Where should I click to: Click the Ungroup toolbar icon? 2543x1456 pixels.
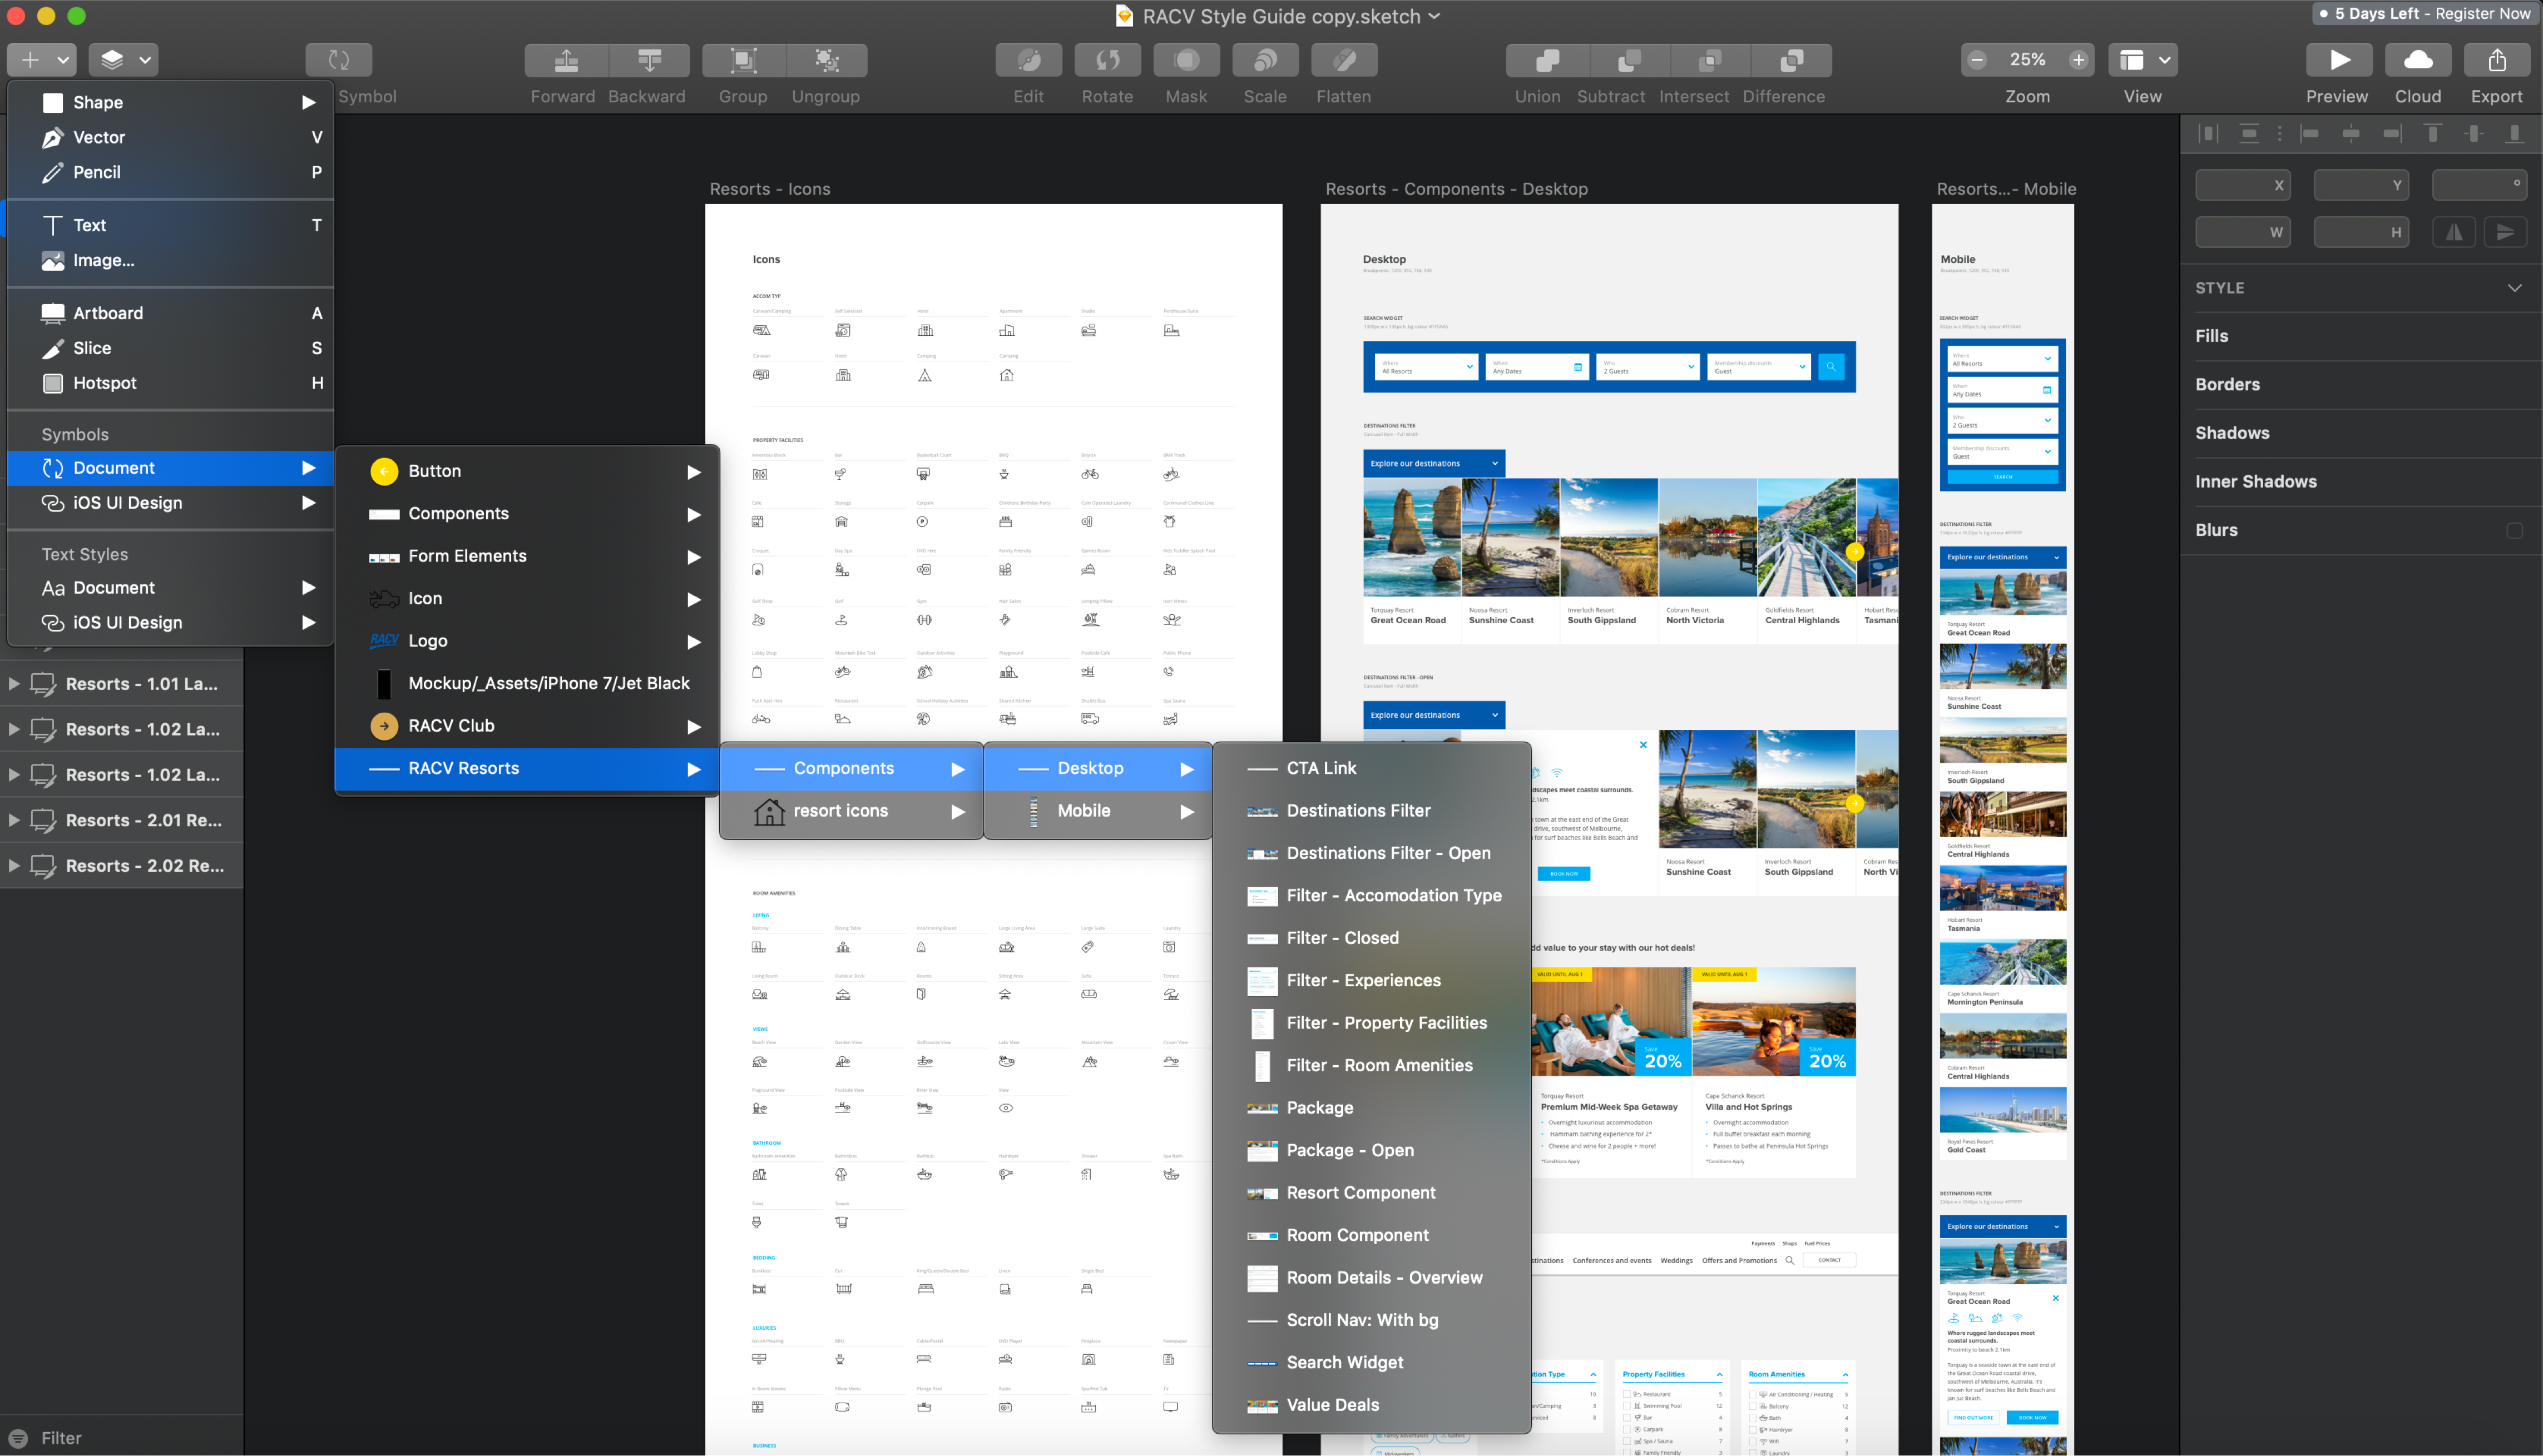pyautogui.click(x=827, y=60)
